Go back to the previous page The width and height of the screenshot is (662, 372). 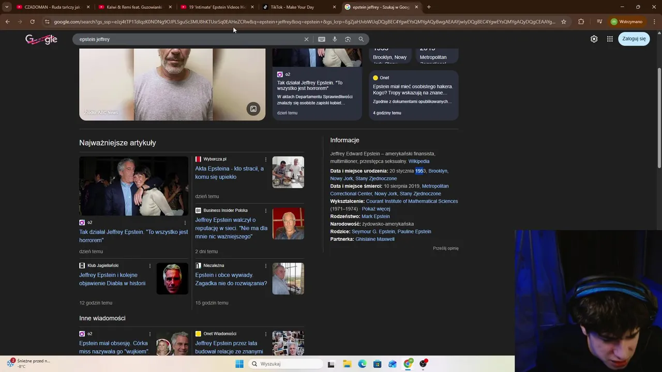(7, 22)
